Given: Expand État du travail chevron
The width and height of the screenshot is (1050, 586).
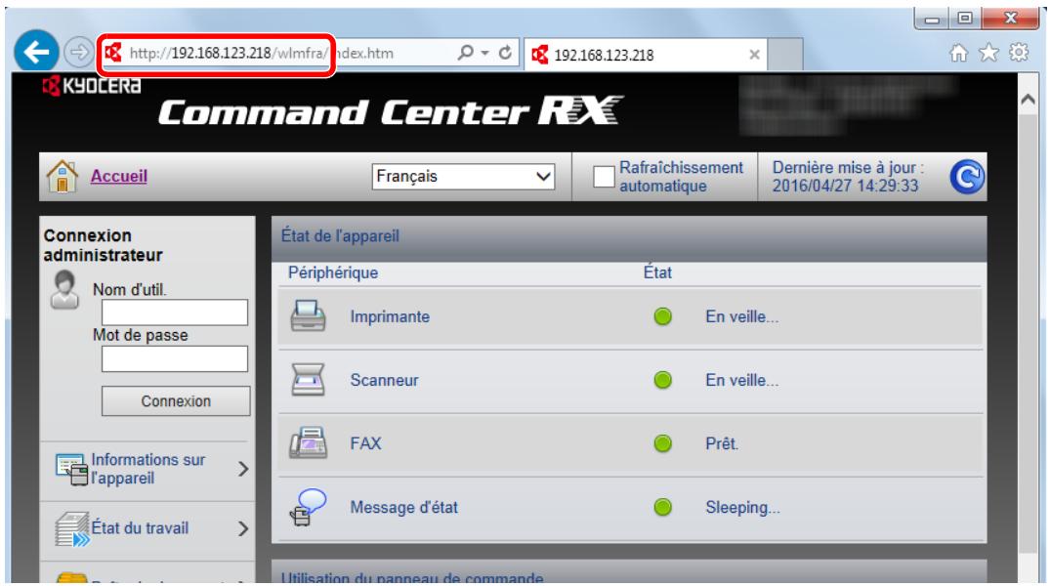Looking at the screenshot, I should pos(243,529).
